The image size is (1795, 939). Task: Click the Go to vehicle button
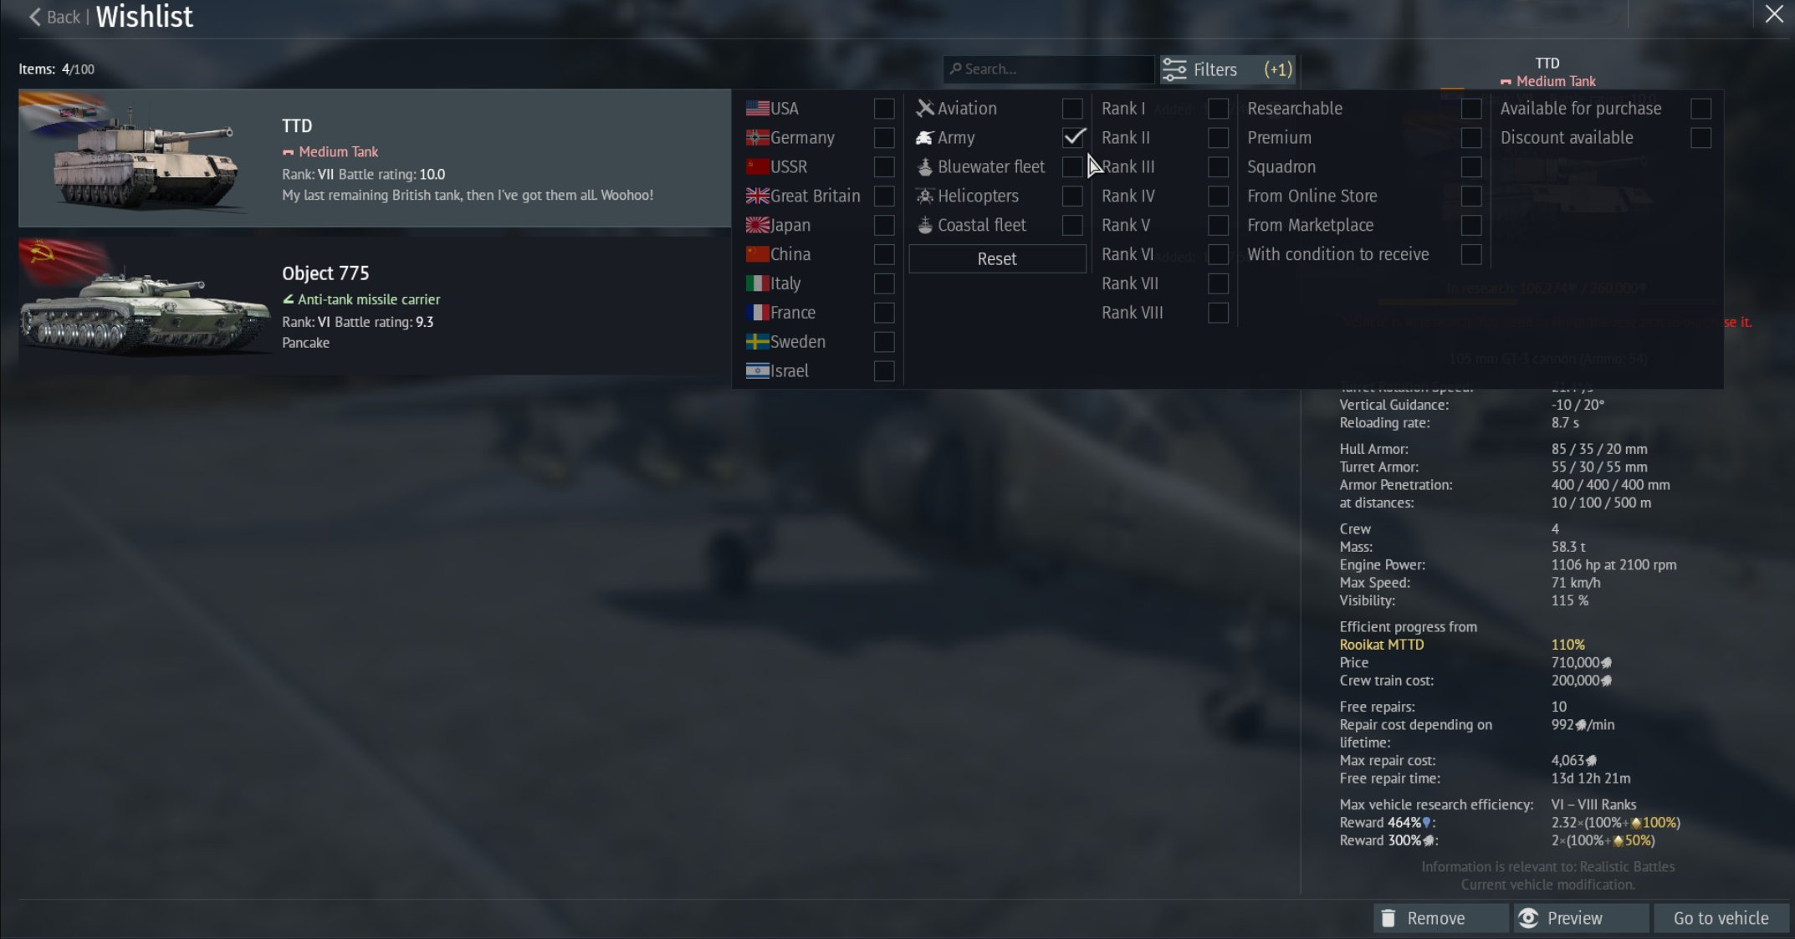(x=1721, y=918)
